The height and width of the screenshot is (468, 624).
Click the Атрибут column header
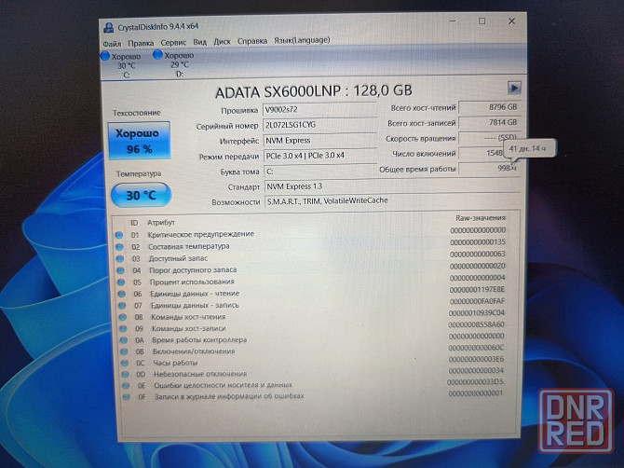coord(161,222)
